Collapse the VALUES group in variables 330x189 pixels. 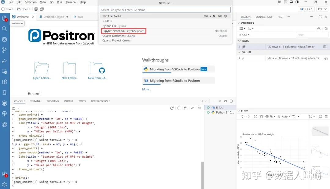(x=239, y=52)
